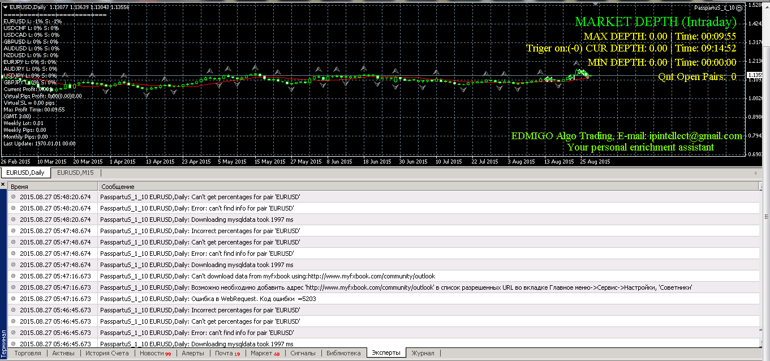Close the terminal panel with X

pyautogui.click(x=3, y=185)
